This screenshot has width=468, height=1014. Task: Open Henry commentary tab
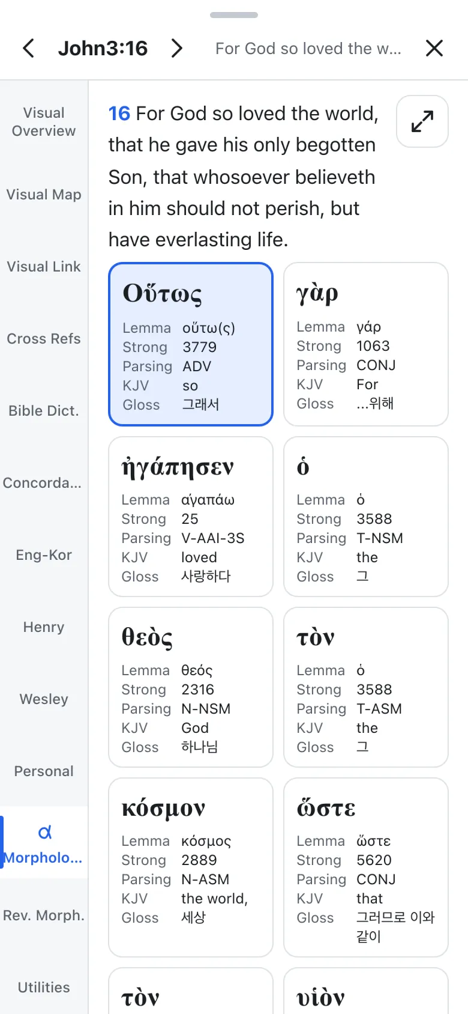[44, 627]
